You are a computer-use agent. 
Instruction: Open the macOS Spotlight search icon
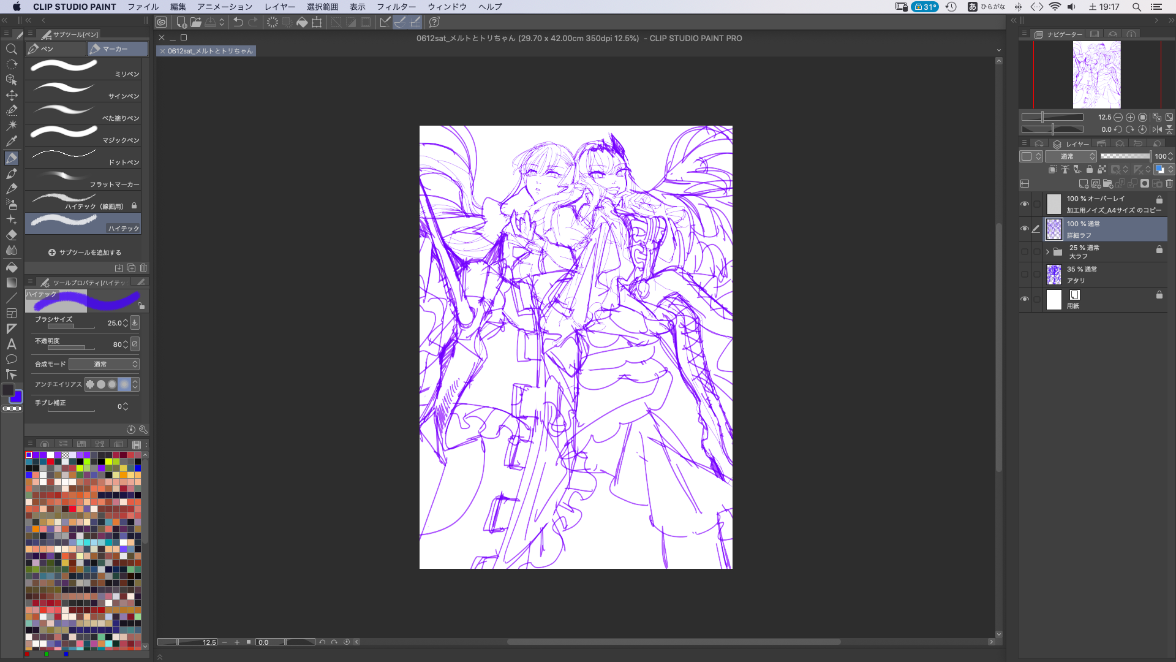1136,7
